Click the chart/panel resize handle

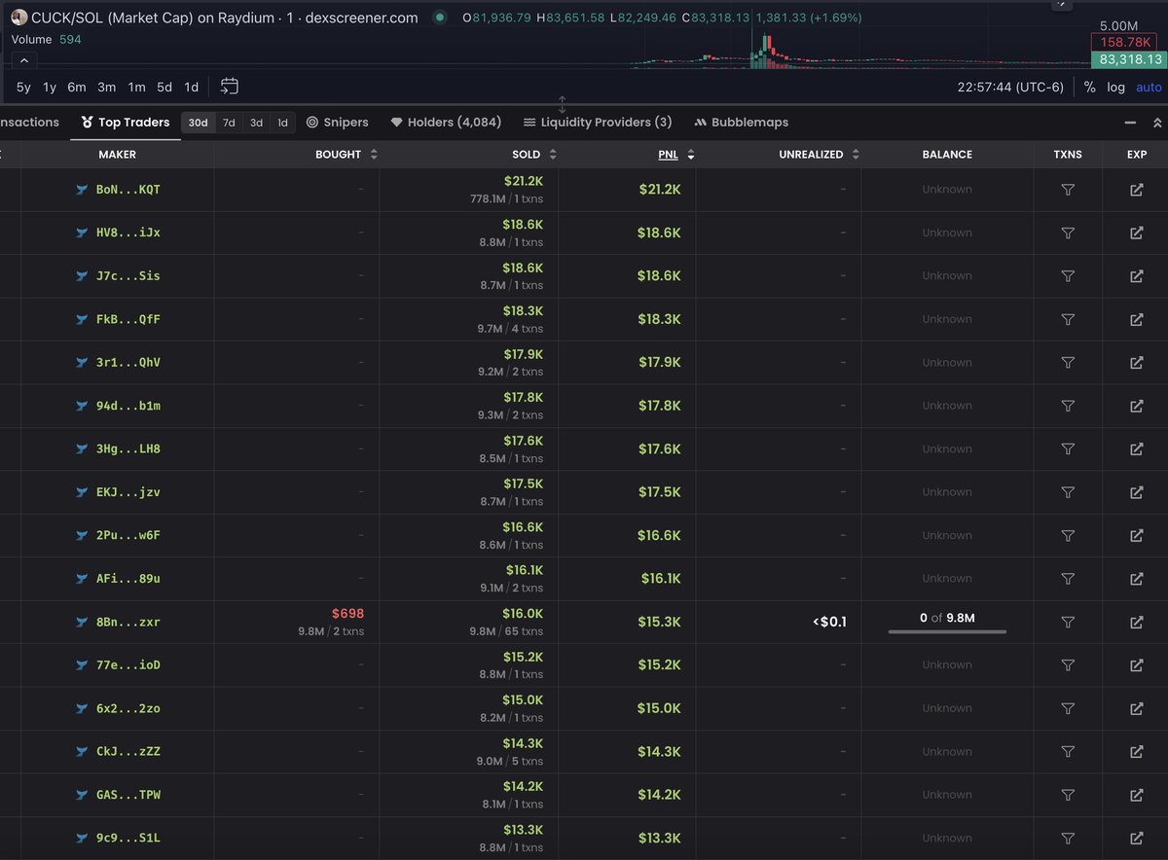(562, 104)
